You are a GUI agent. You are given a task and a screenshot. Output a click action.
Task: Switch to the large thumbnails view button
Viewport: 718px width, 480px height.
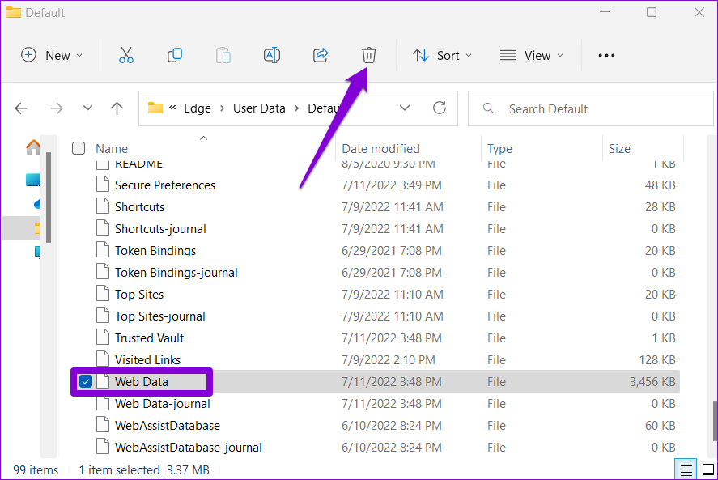pyautogui.click(x=707, y=469)
